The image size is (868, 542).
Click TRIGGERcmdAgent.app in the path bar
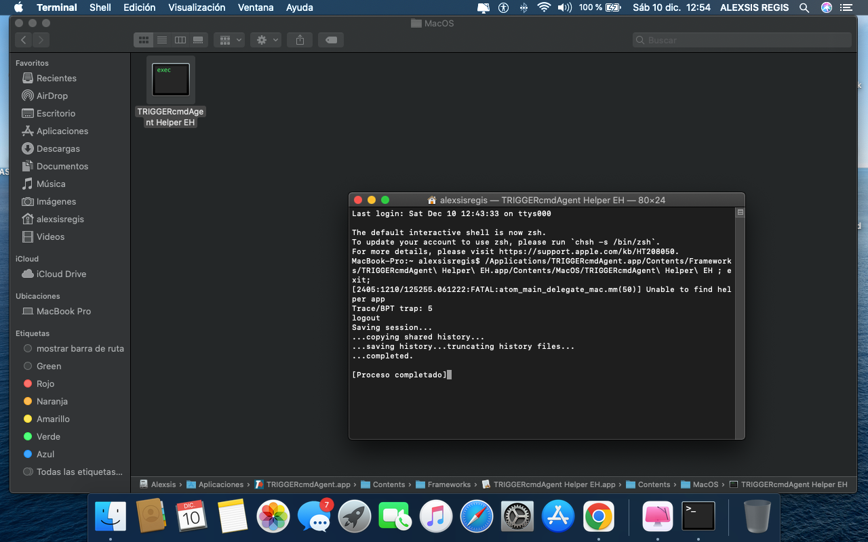(302, 484)
